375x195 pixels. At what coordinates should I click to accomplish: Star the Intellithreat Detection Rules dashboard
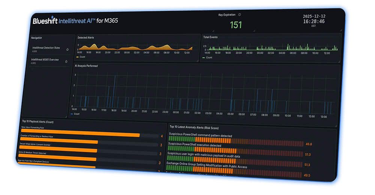[67, 49]
